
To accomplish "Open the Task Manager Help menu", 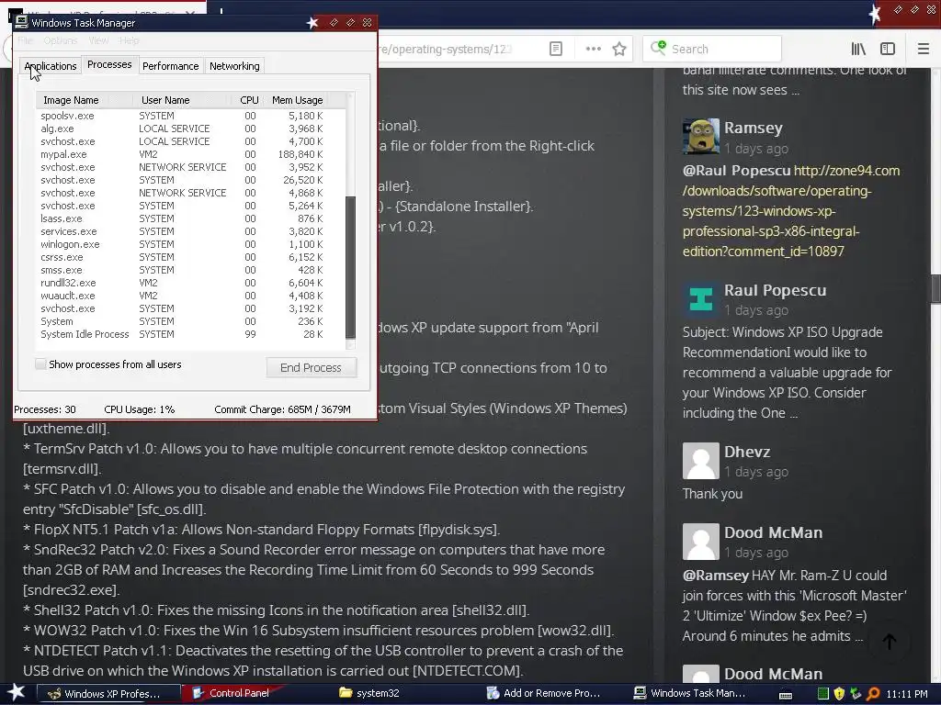I will pos(129,40).
